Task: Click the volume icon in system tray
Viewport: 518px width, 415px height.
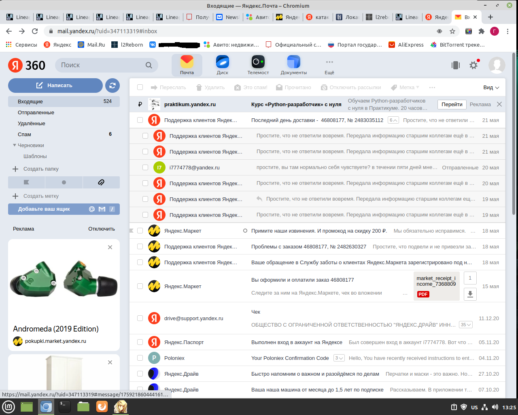Action: pyautogui.click(x=495, y=407)
